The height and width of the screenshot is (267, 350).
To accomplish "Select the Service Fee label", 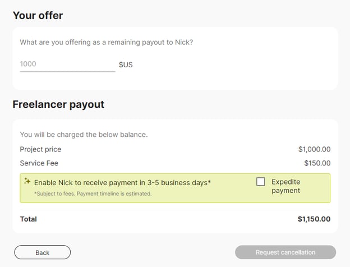I will 39,163.
